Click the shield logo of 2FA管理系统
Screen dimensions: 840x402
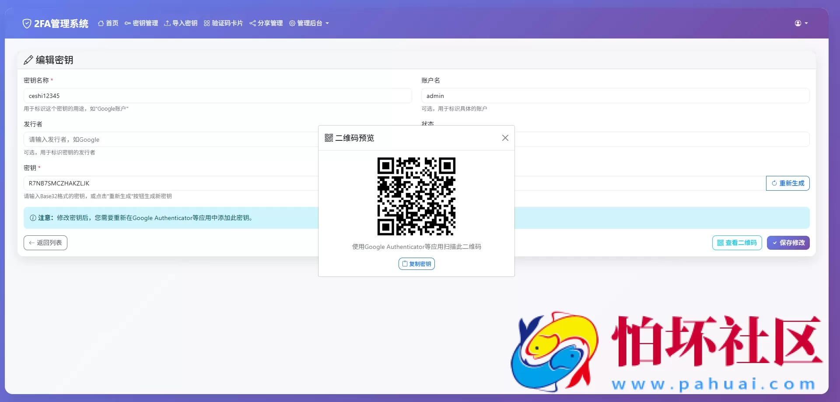pos(27,23)
